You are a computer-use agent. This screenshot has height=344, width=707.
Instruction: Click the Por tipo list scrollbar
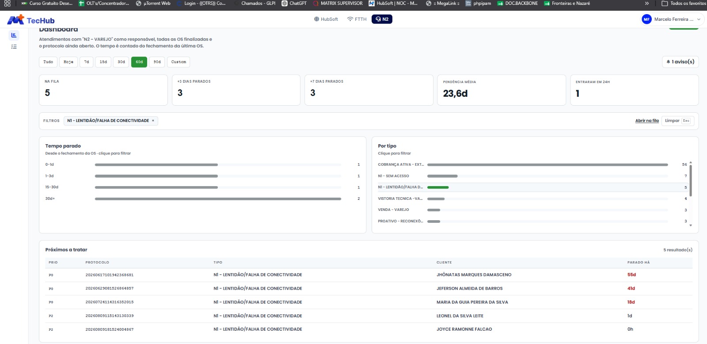pyautogui.click(x=691, y=180)
